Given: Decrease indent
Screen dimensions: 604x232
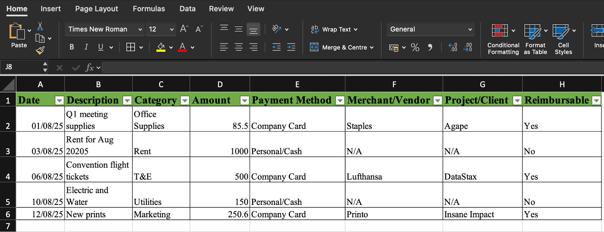Looking at the screenshot, I should pyautogui.click(x=277, y=47).
